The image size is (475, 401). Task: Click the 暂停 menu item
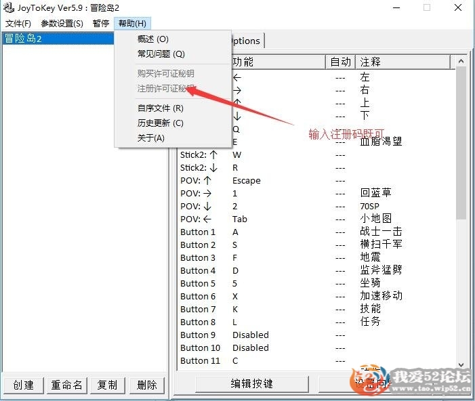coord(101,23)
